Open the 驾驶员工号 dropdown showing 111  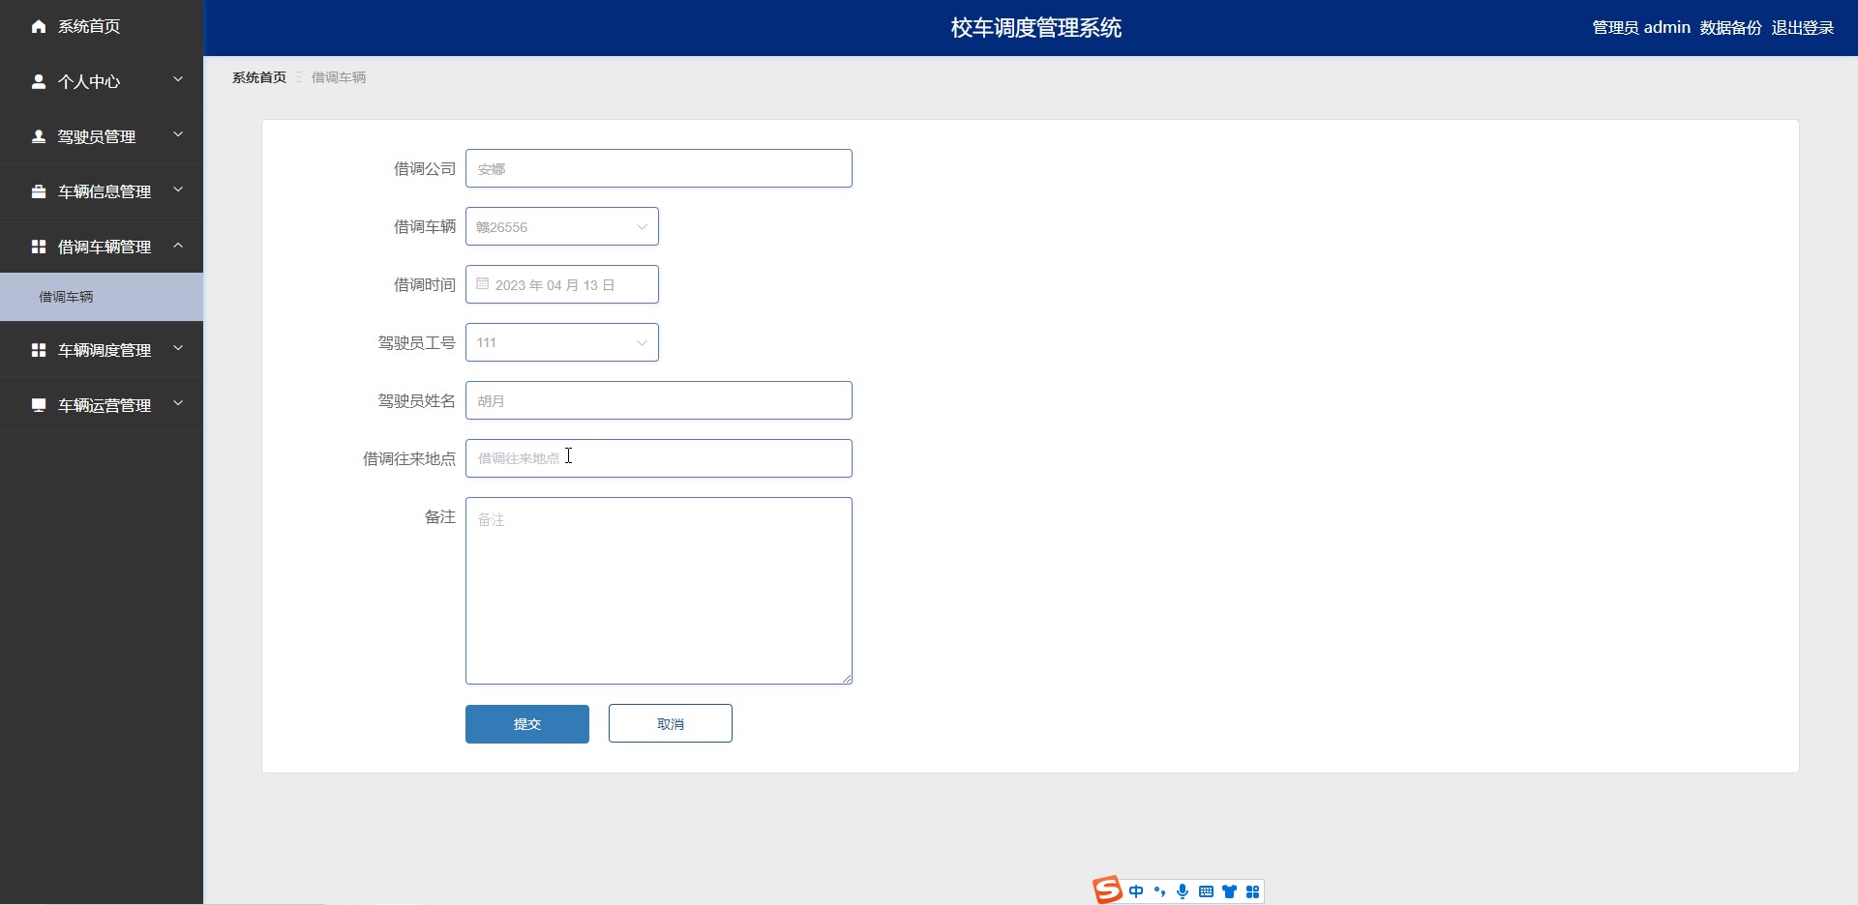click(x=562, y=342)
